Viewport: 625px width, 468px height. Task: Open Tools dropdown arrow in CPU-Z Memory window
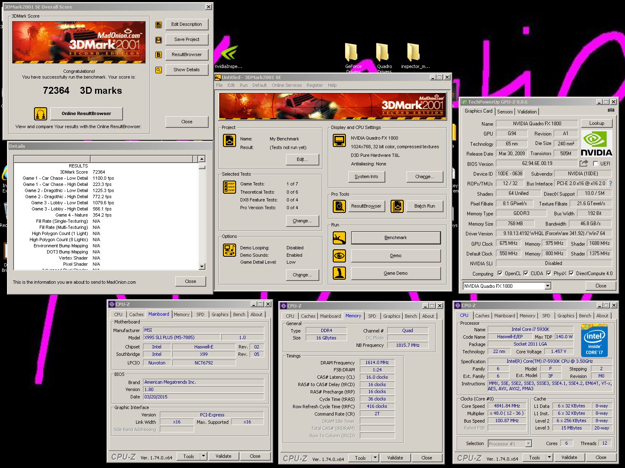pos(375,458)
